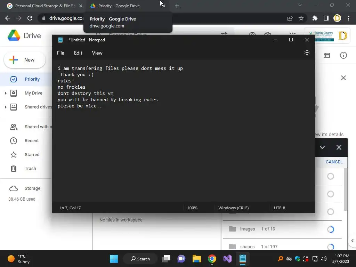Screen dimensions: 356x267
Task: Open Windows Start menu
Action: (114, 259)
